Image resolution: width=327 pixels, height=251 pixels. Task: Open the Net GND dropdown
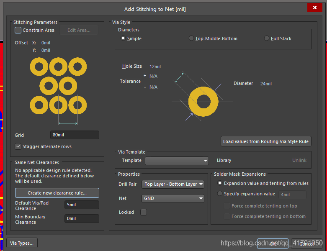coord(173,198)
